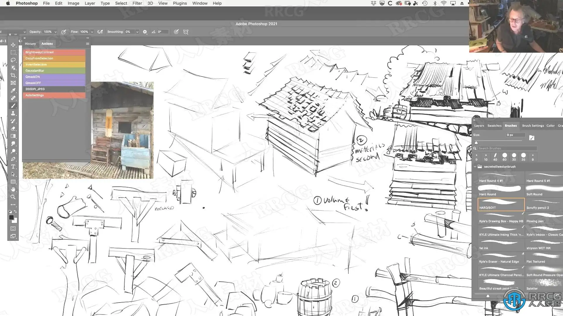The height and width of the screenshot is (316, 563).
Task: Select the Hand tool
Action: [x=13, y=189]
